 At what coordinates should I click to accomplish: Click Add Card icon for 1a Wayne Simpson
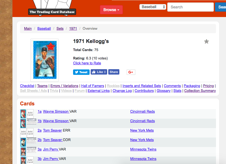pyautogui.click(x=30, y=114)
